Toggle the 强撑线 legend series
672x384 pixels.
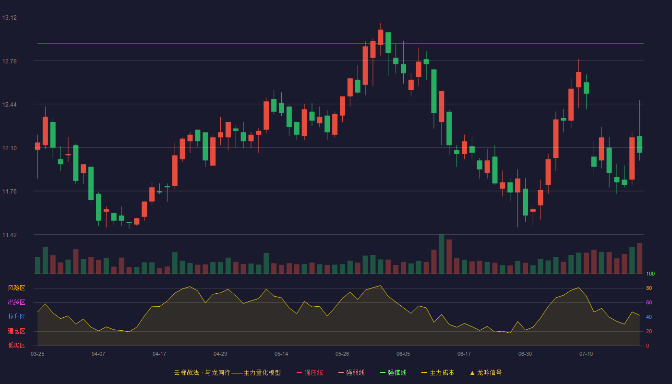click(x=393, y=372)
